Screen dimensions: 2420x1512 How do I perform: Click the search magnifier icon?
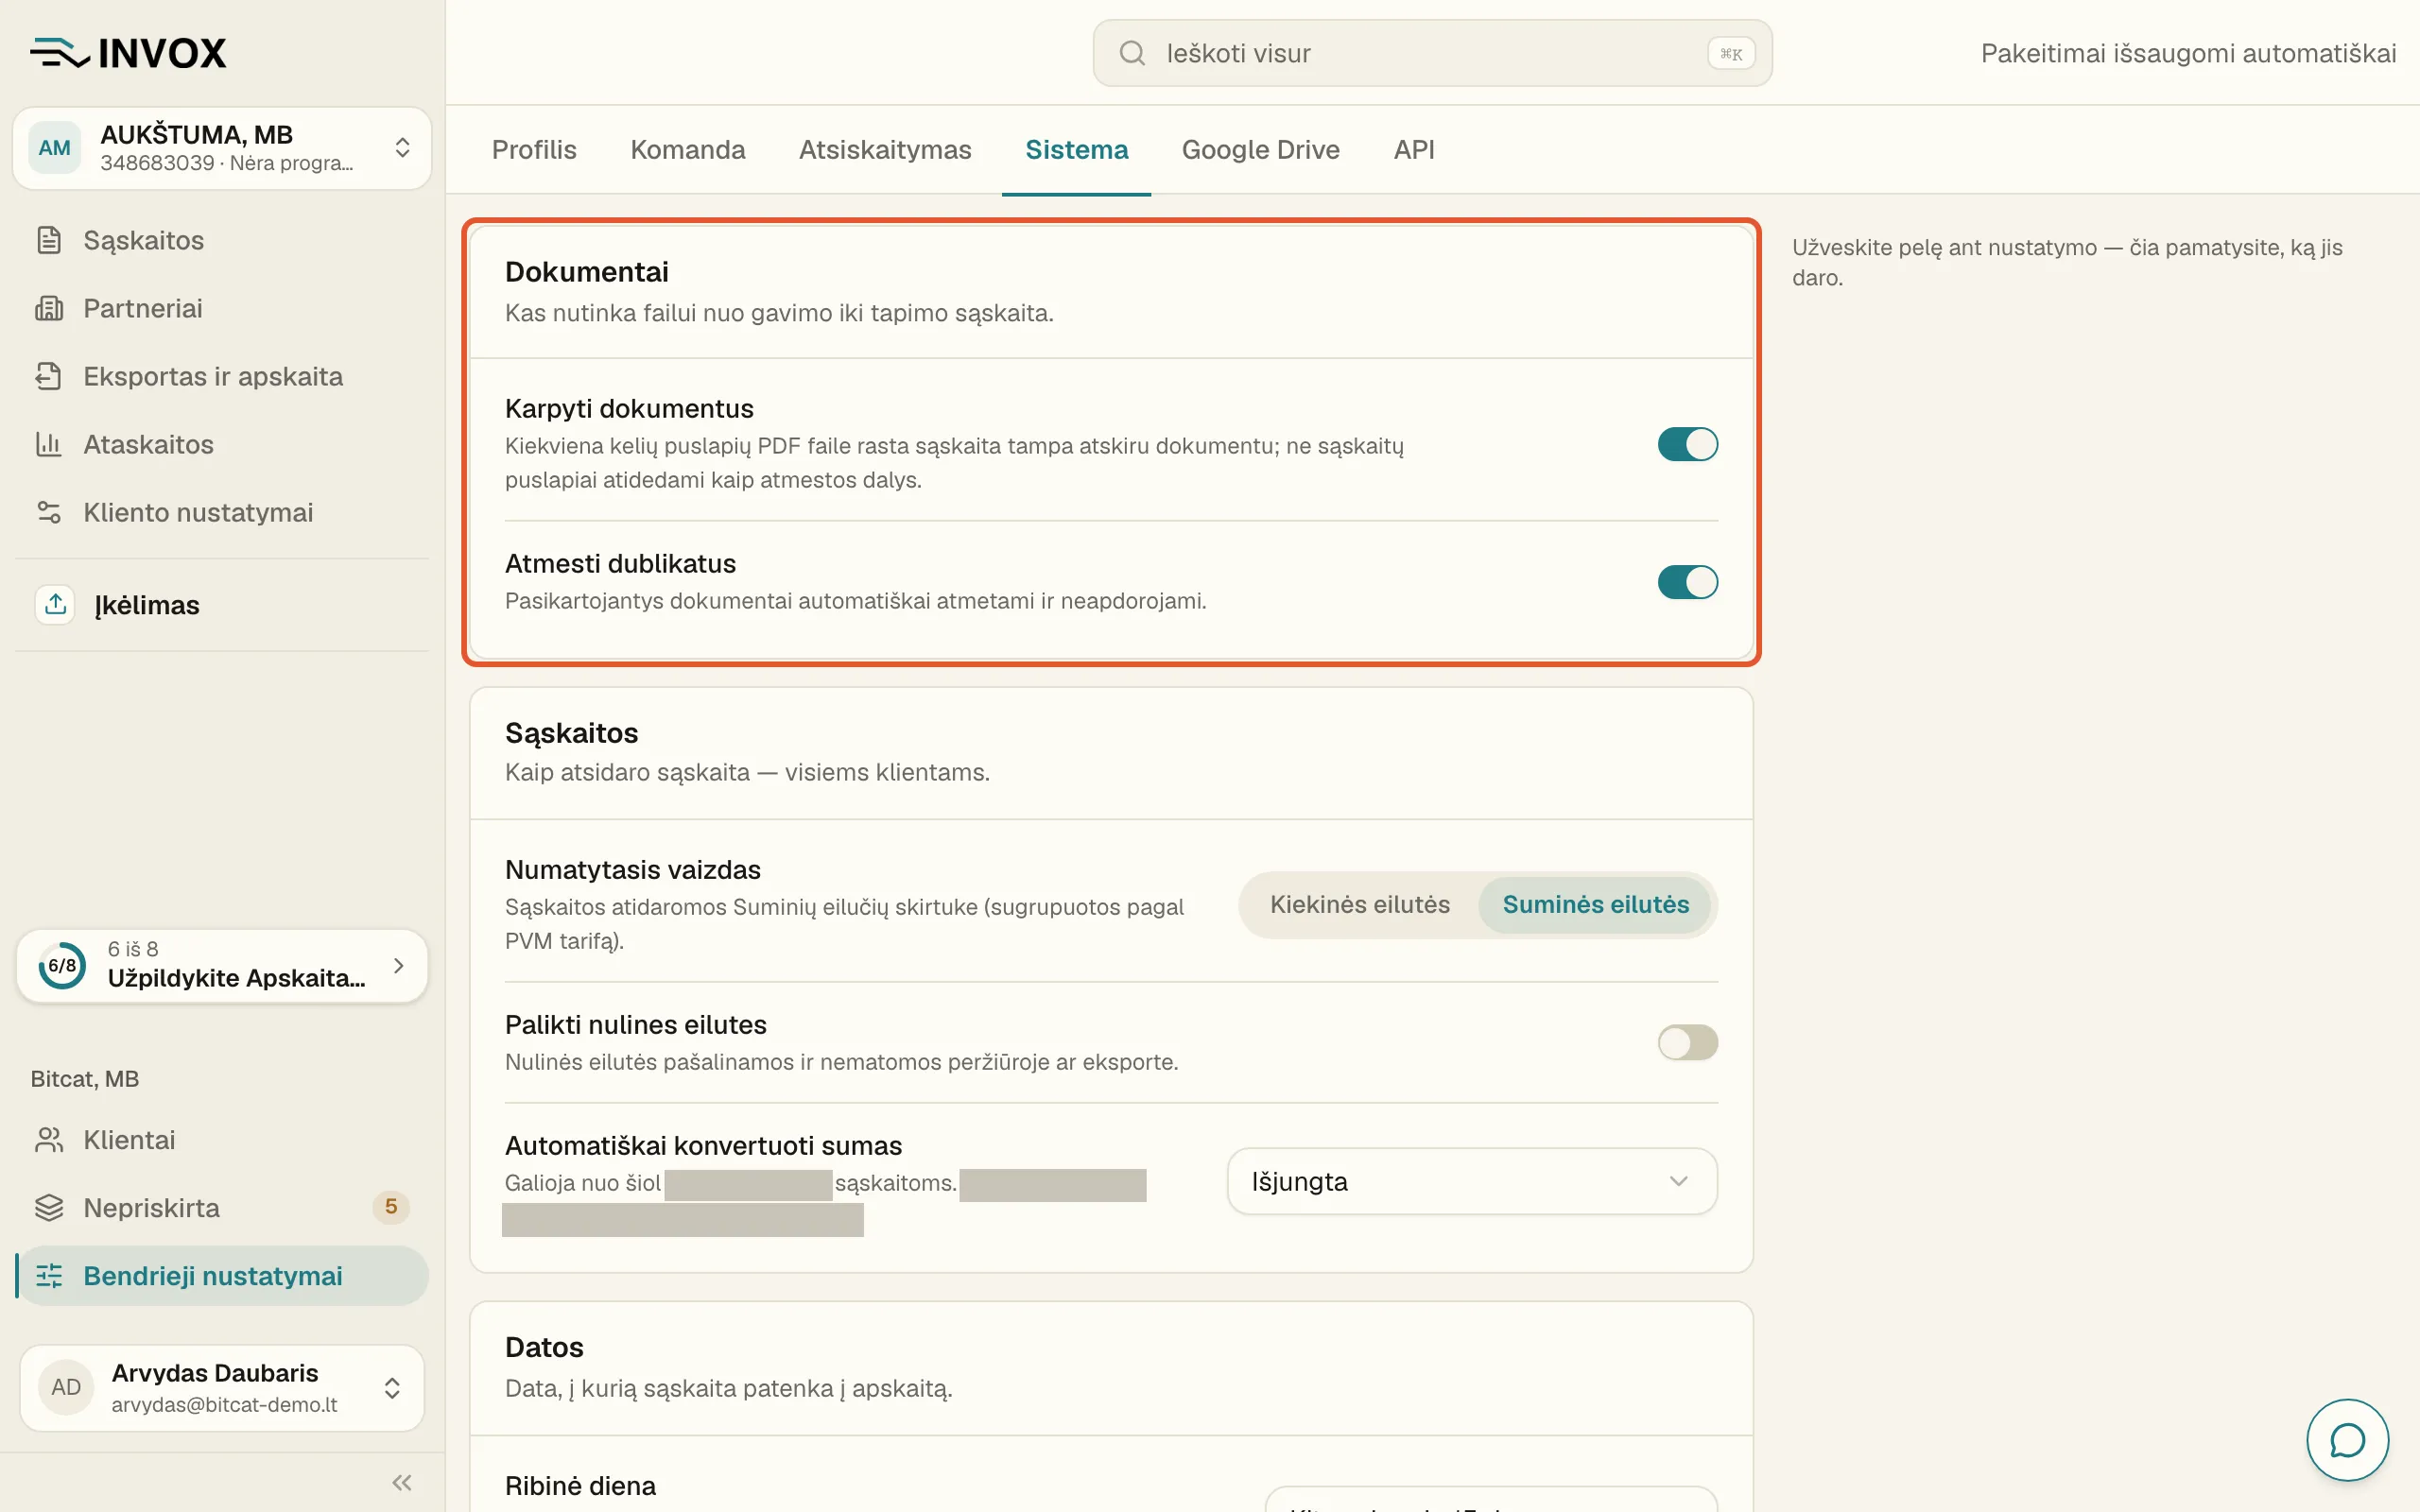[1131, 53]
